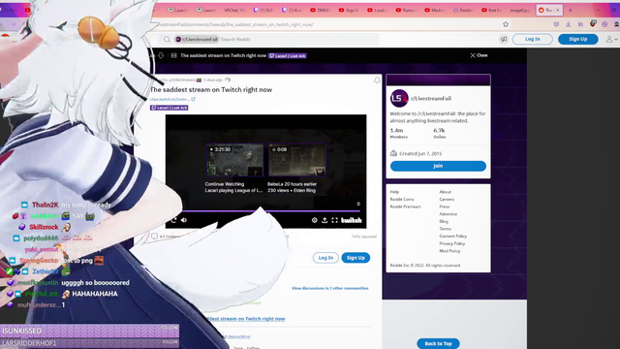
Task: Click the comments bubble icon below the clip
Action: coord(154,237)
